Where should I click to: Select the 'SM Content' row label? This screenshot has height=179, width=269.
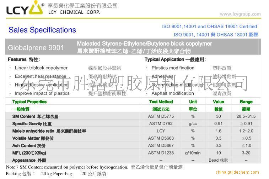(35, 116)
